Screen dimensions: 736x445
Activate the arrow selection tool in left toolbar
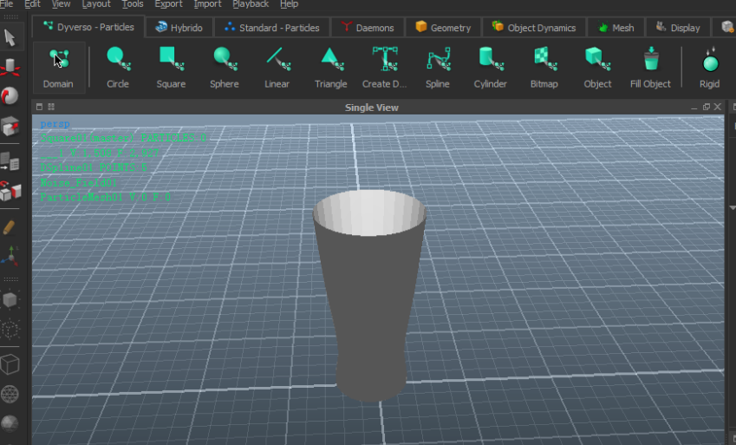(x=10, y=37)
